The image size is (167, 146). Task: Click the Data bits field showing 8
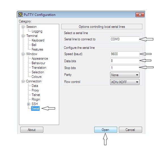(x=125, y=61)
